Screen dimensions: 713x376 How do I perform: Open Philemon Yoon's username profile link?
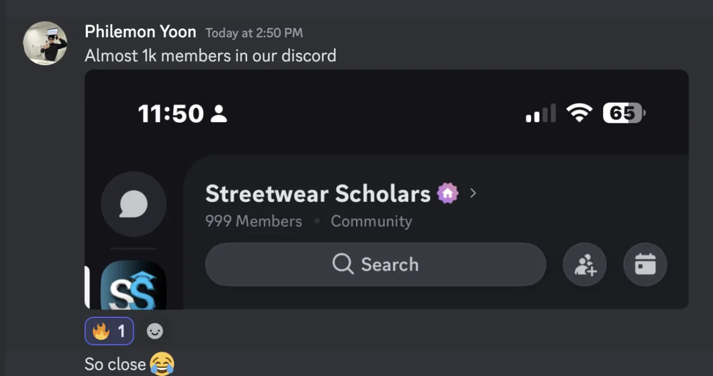point(140,31)
